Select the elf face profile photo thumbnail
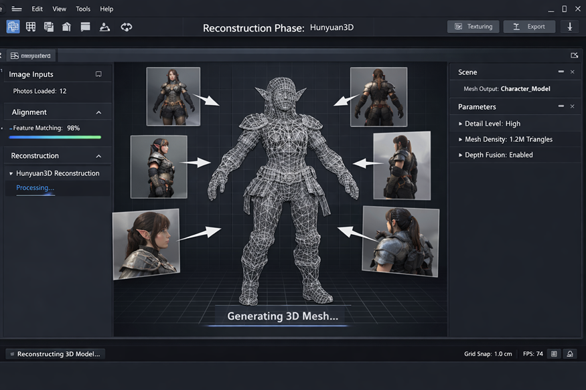586x390 pixels. 146,243
